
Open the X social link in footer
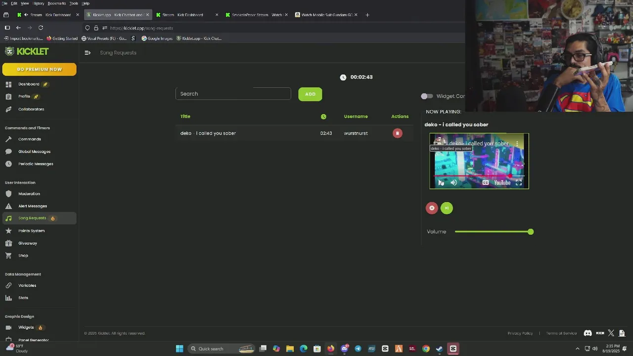611,333
